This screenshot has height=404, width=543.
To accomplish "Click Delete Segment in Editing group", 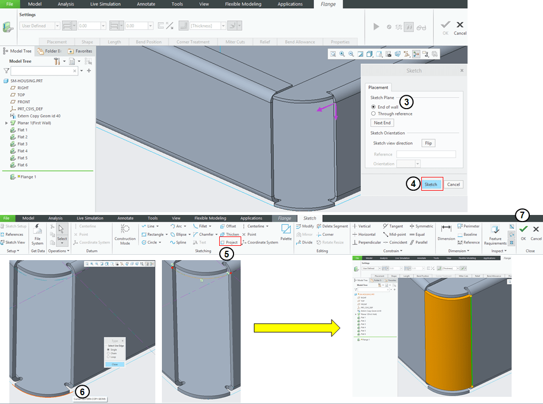I will [x=332, y=227].
